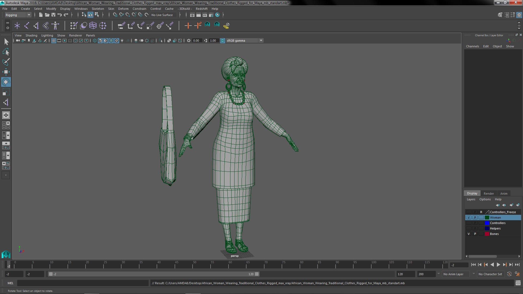This screenshot has height=294, width=523.
Task: Switch to the Anim layer tab
Action: coord(504,194)
